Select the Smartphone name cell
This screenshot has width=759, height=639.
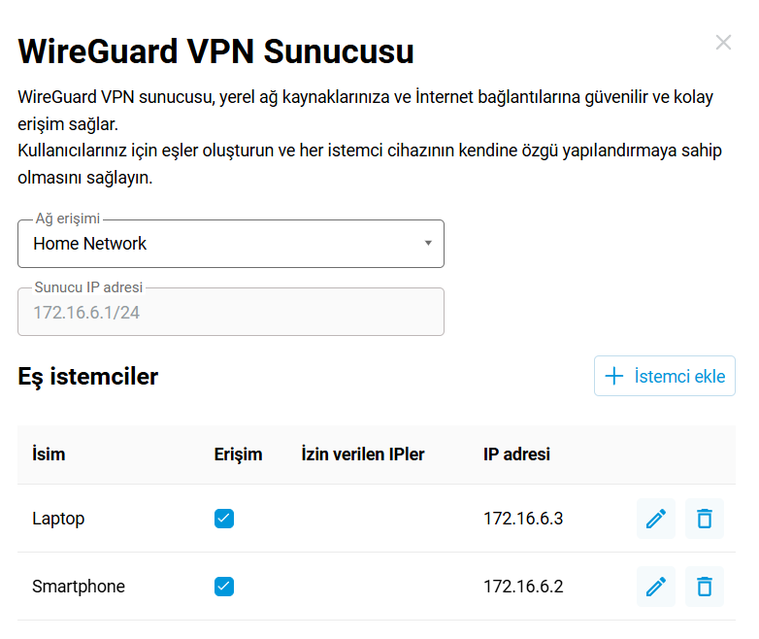[x=79, y=587]
